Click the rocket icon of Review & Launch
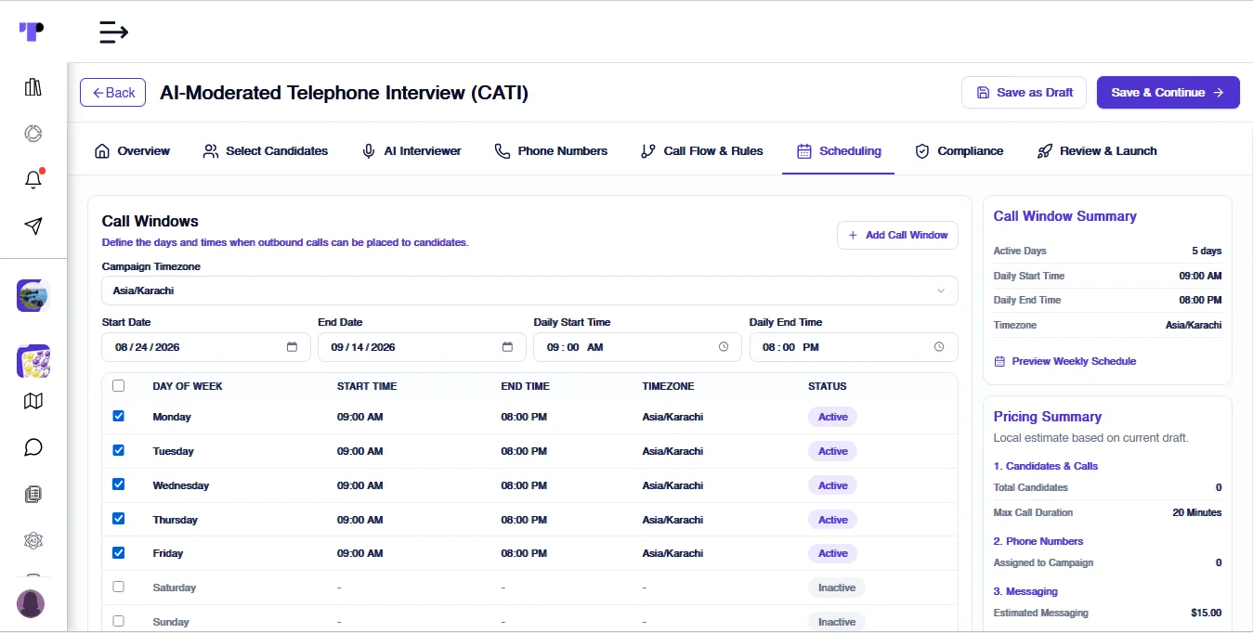1253x633 pixels. tap(1045, 150)
